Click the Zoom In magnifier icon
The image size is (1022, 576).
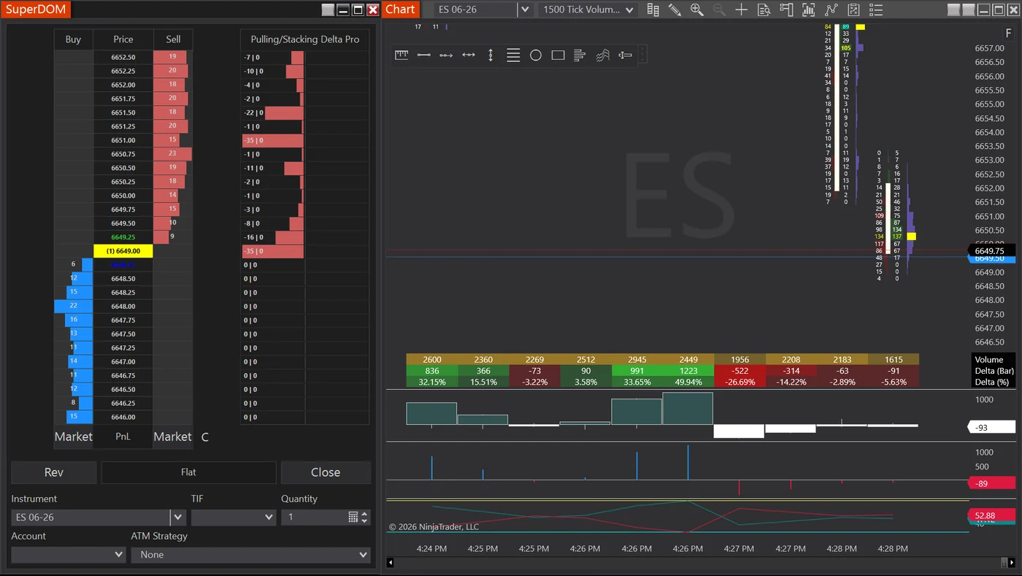click(x=696, y=9)
